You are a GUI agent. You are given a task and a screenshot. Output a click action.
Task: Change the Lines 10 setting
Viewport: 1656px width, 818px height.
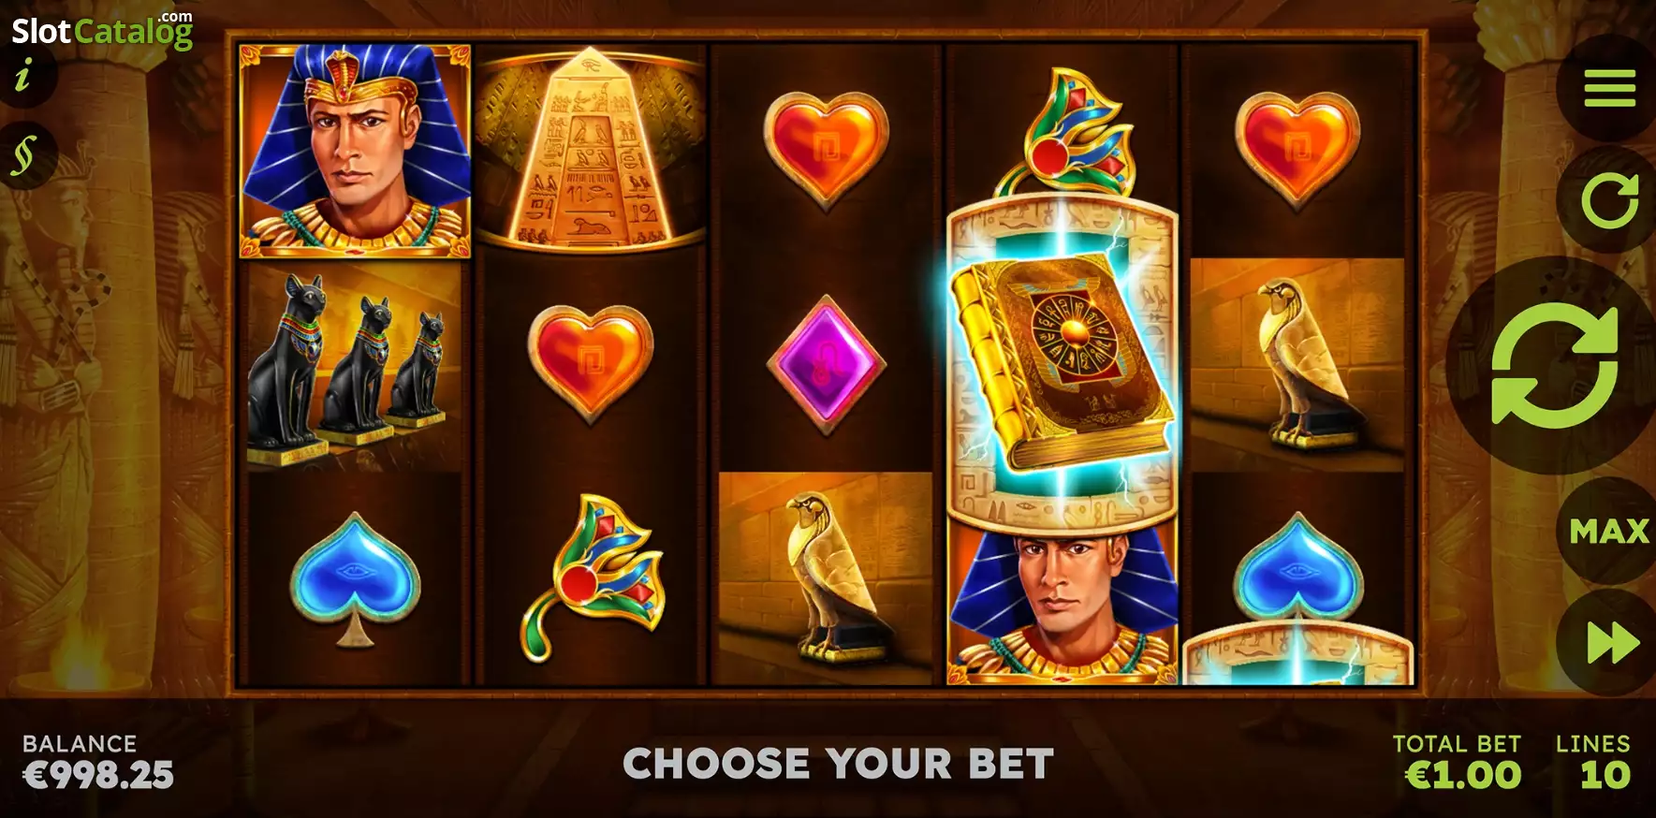[x=1605, y=775]
